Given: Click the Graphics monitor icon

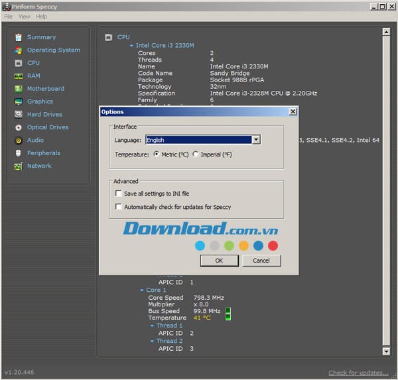Looking at the screenshot, I should [x=18, y=102].
